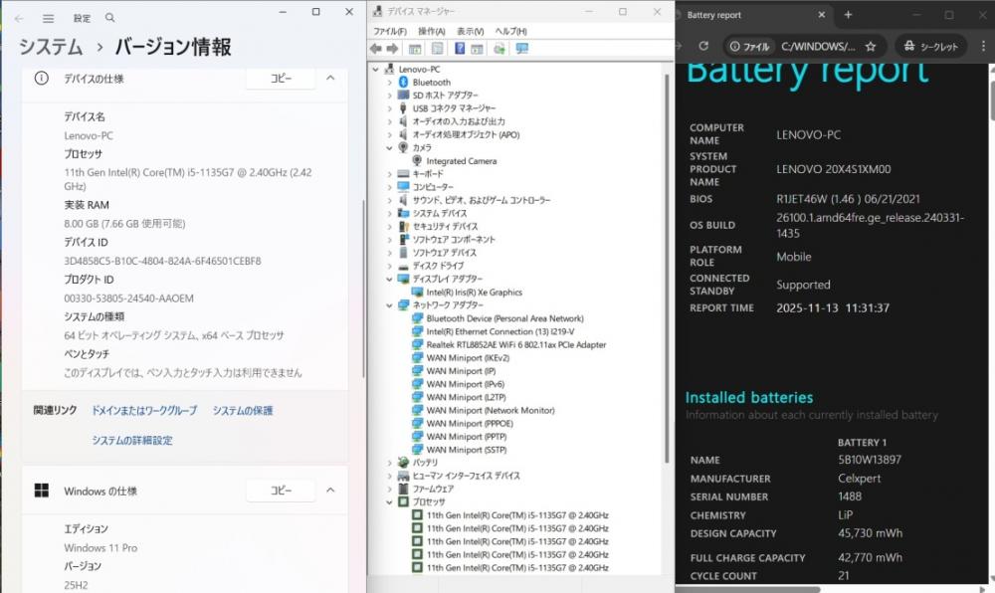The image size is (995, 593).
Task: Select Intel(R) Ethernet Connection I219-V
Action: 500,331
